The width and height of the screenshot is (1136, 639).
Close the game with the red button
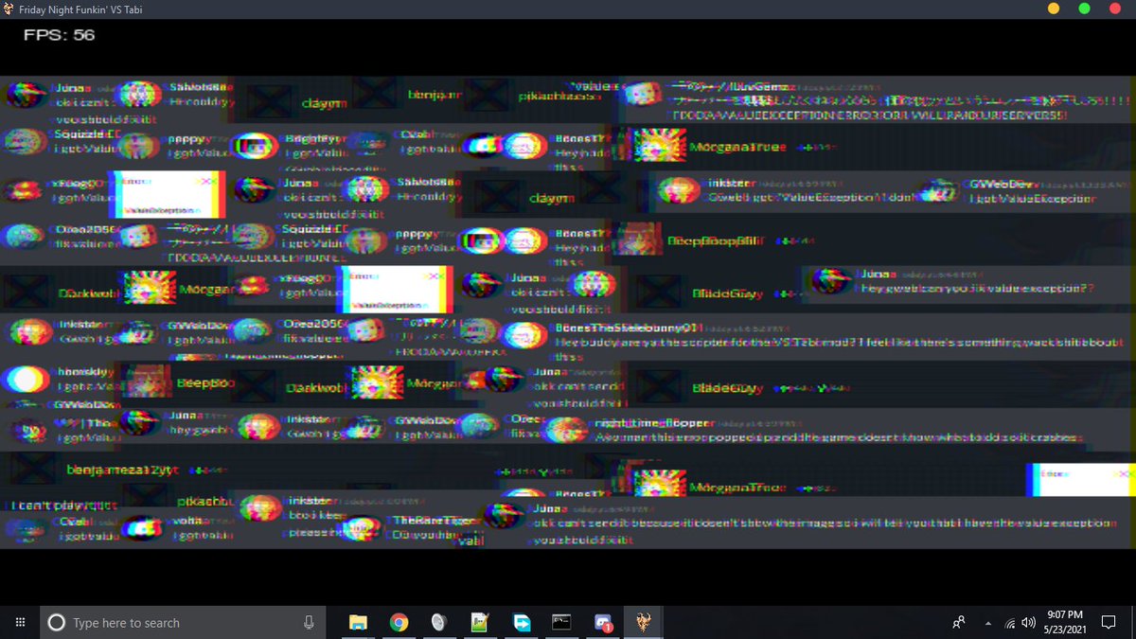[x=1114, y=9]
